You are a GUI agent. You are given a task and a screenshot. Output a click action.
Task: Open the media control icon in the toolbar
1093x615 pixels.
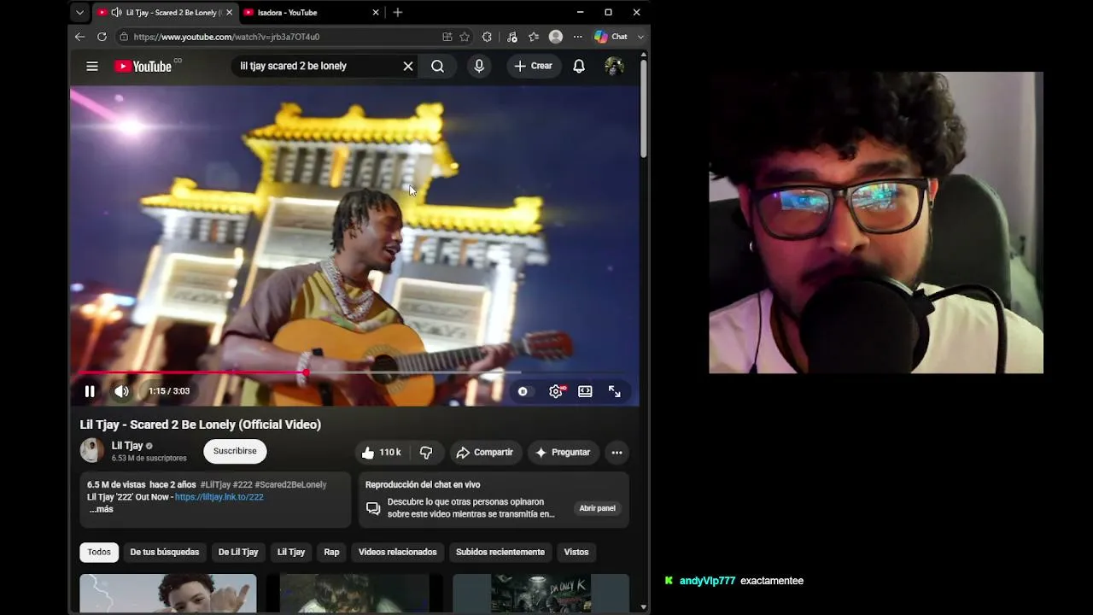[x=511, y=37]
